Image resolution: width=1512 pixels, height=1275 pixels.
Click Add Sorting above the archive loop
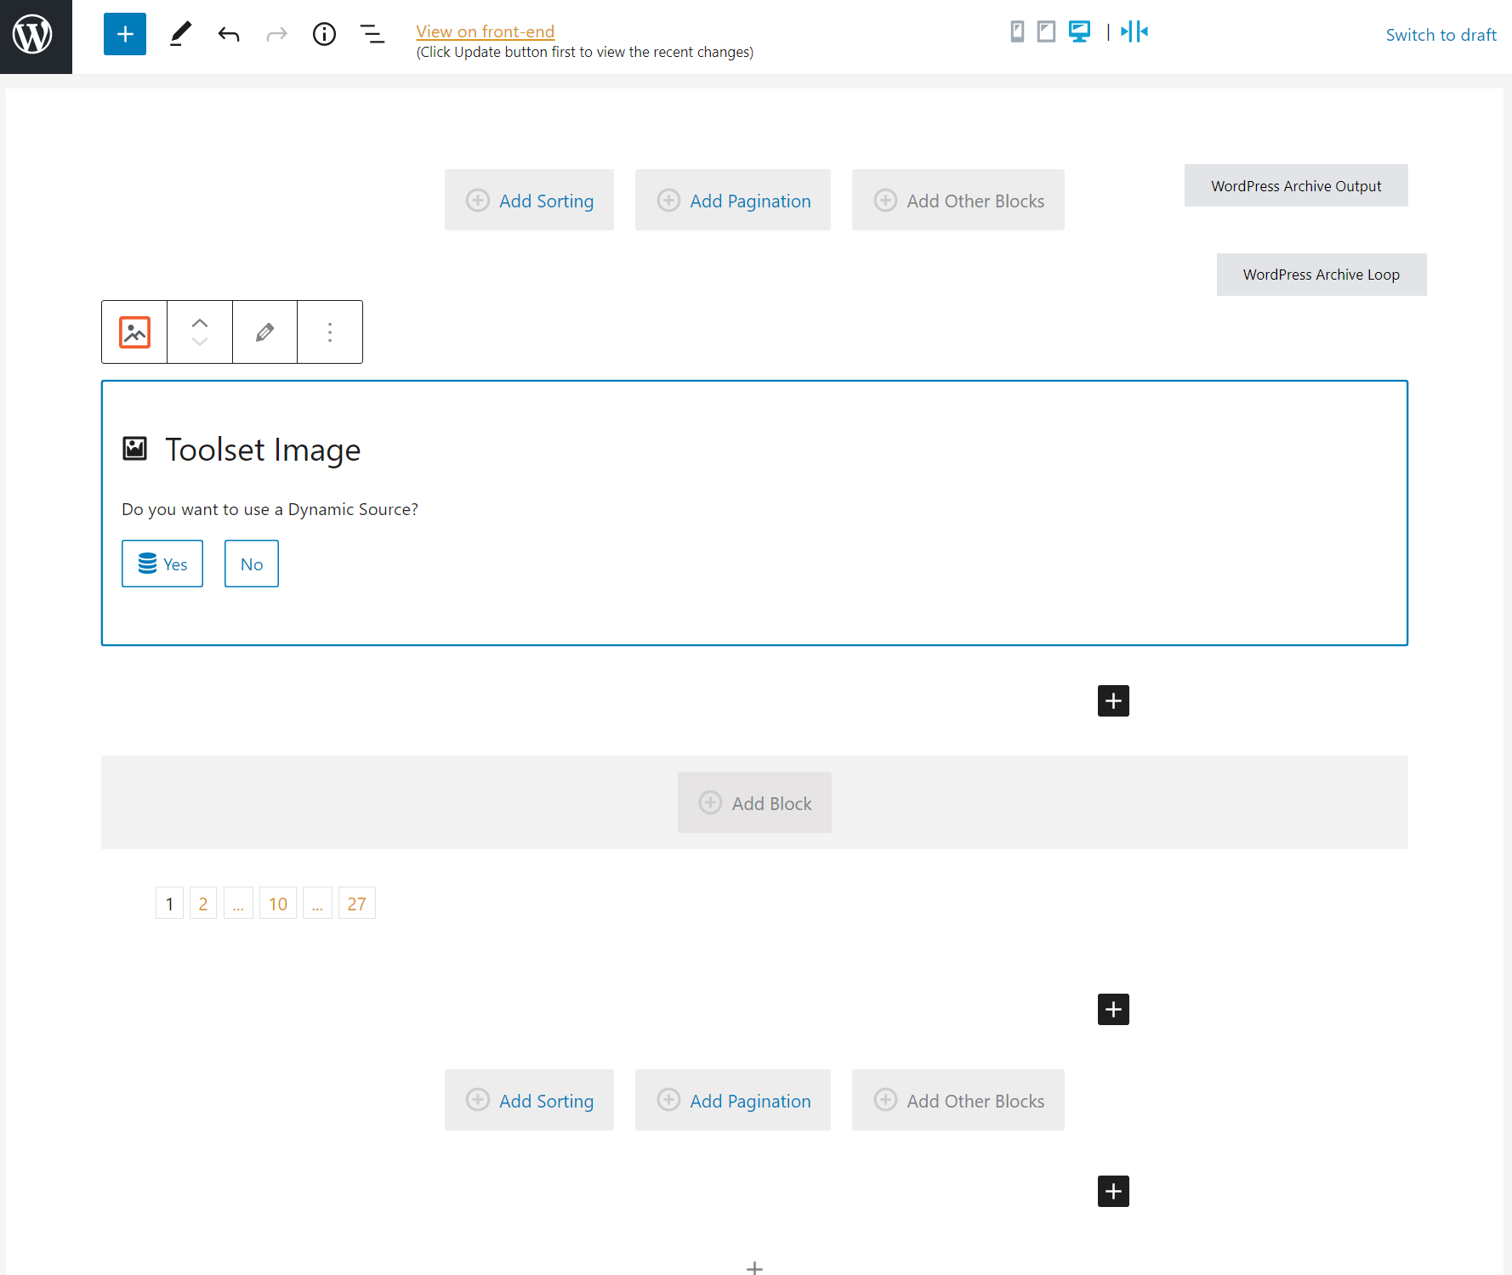coord(529,200)
